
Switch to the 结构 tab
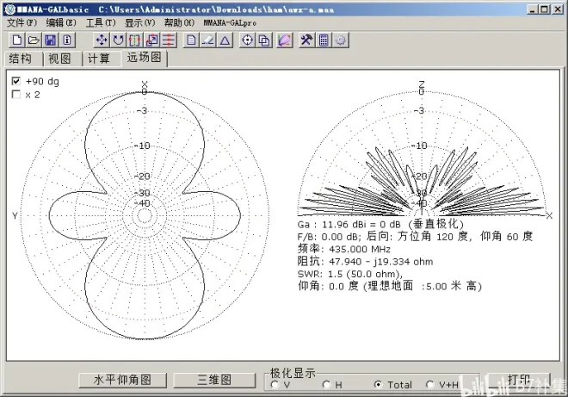(21, 59)
